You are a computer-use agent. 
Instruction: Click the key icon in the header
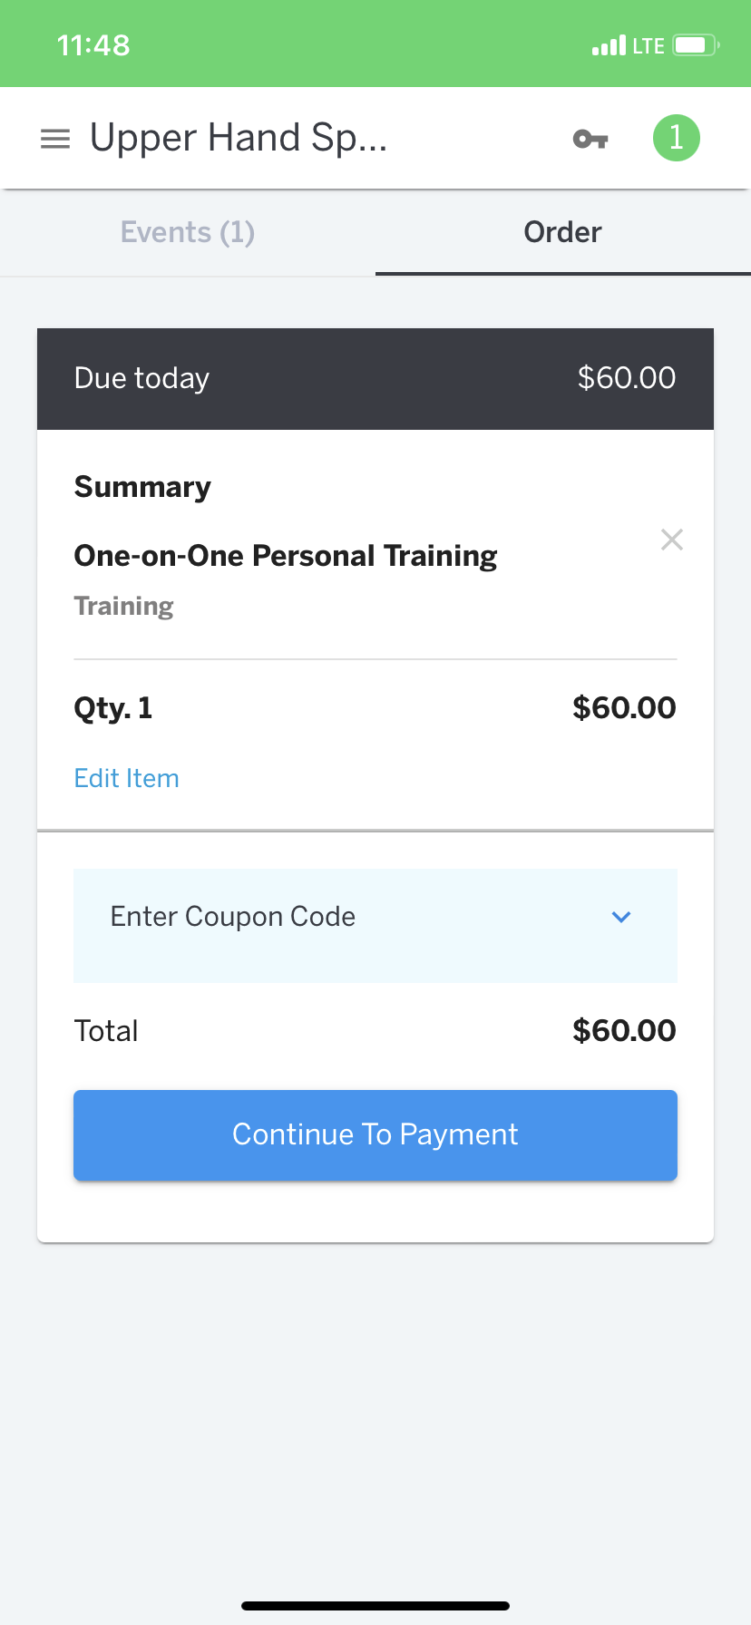tap(589, 138)
